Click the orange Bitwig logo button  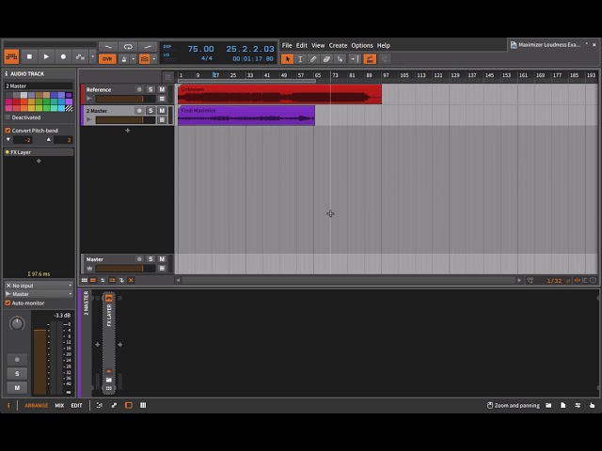(x=11, y=56)
